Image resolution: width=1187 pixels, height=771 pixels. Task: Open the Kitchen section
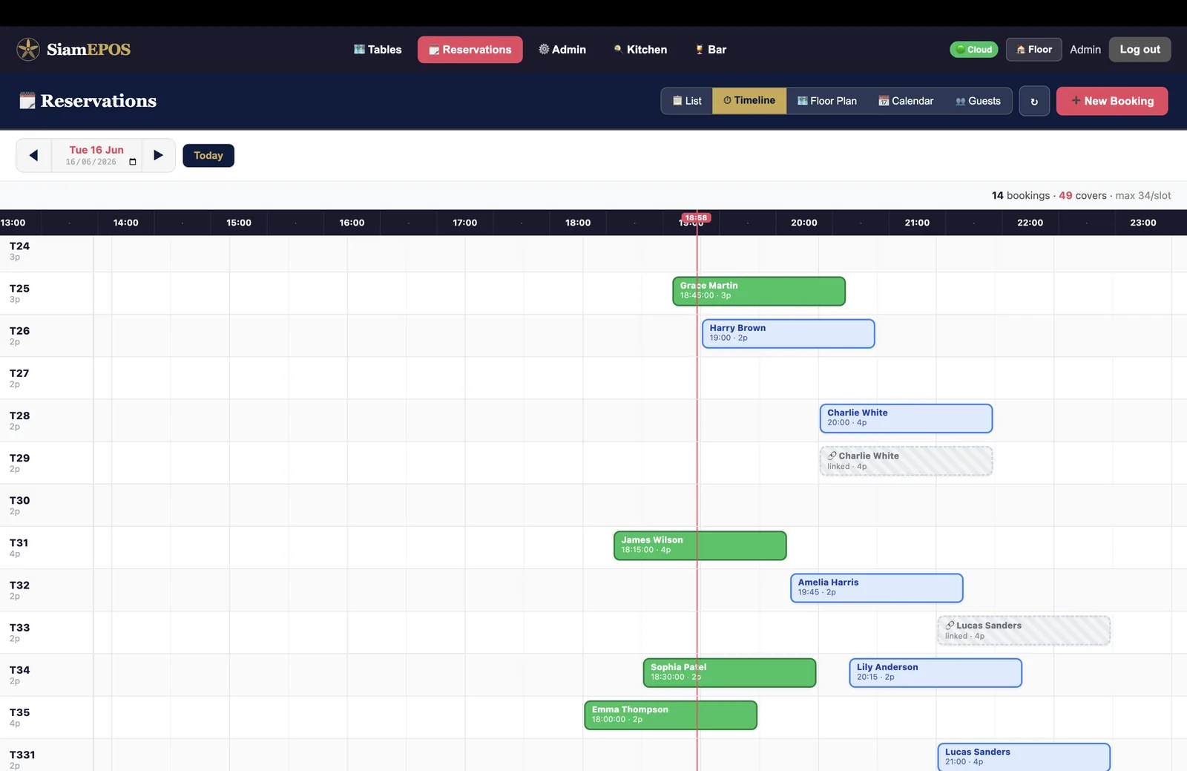click(640, 50)
